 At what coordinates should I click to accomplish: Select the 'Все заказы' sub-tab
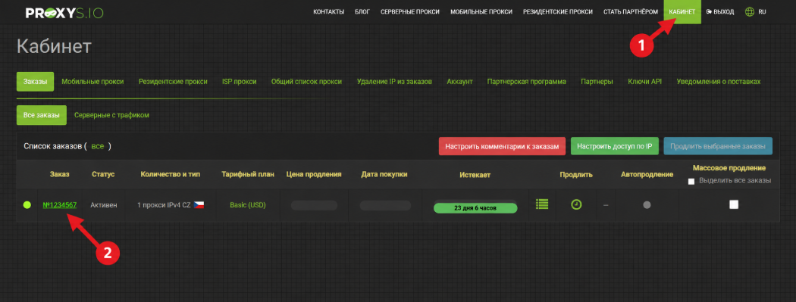coord(42,115)
